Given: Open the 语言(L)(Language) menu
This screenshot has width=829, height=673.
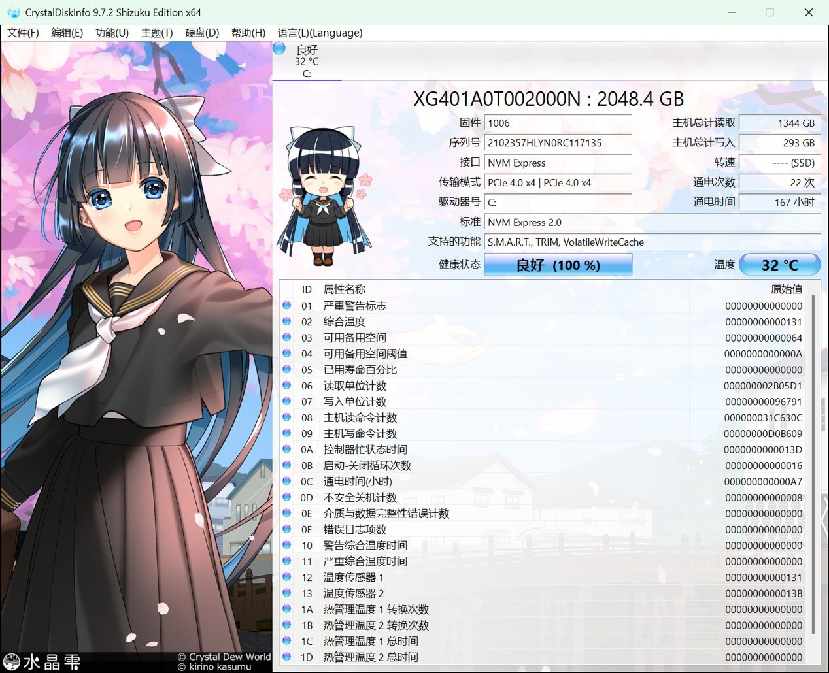Looking at the screenshot, I should coord(320,33).
